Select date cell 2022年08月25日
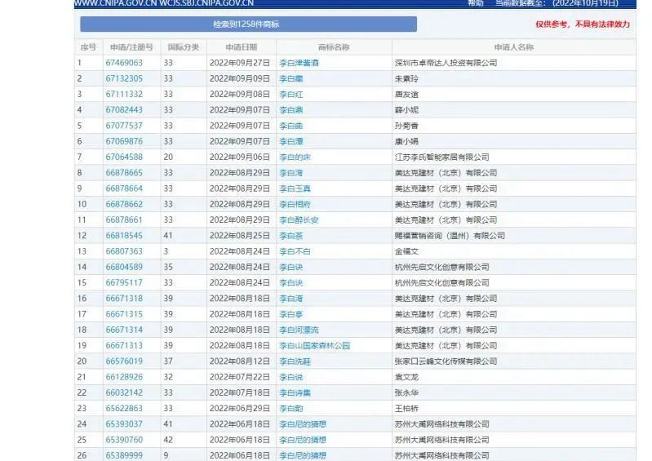 [240, 236]
